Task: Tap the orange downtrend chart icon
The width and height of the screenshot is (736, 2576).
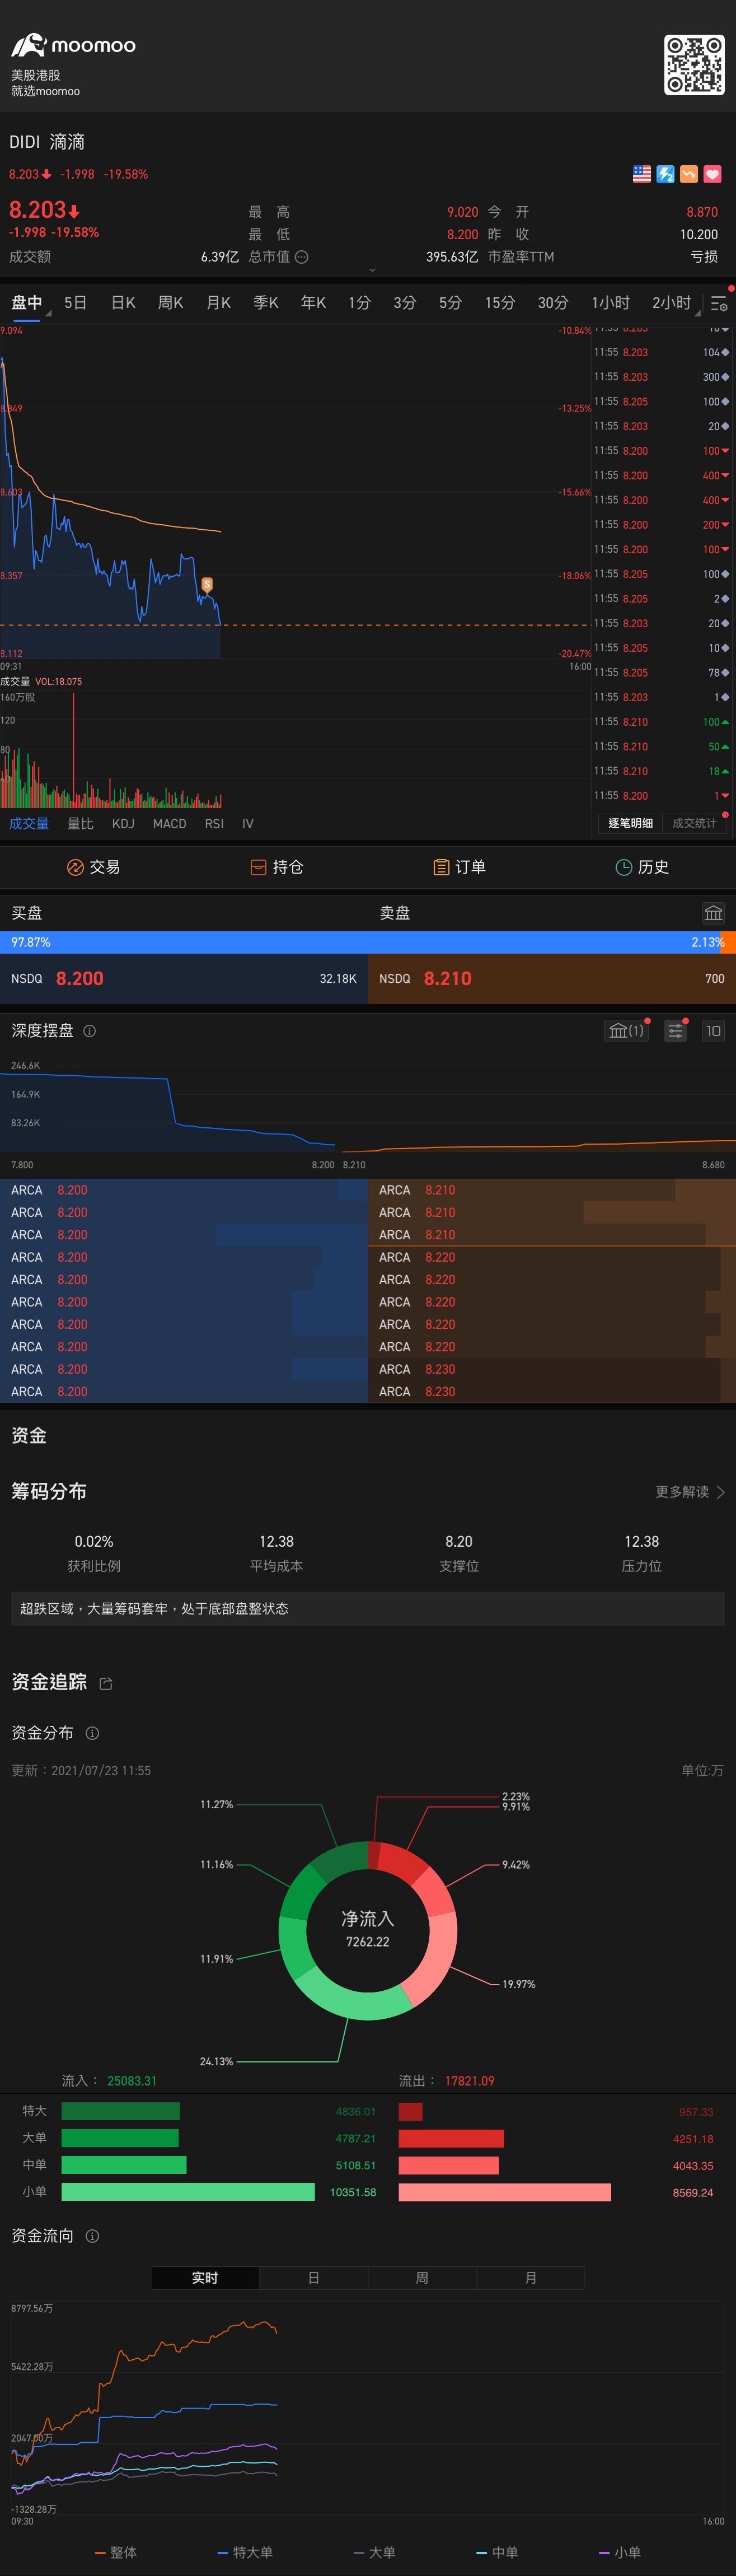Action: point(689,174)
